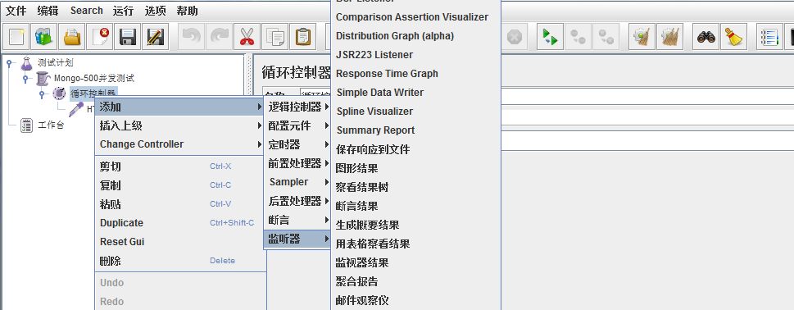Click the Shutdown stop-circle toolbar icon
This screenshot has height=310, width=794.
(515, 36)
